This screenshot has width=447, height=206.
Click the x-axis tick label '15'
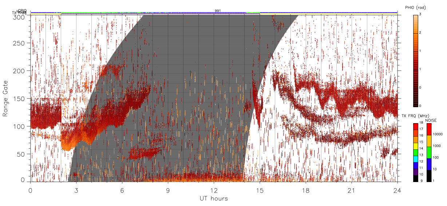click(260, 190)
